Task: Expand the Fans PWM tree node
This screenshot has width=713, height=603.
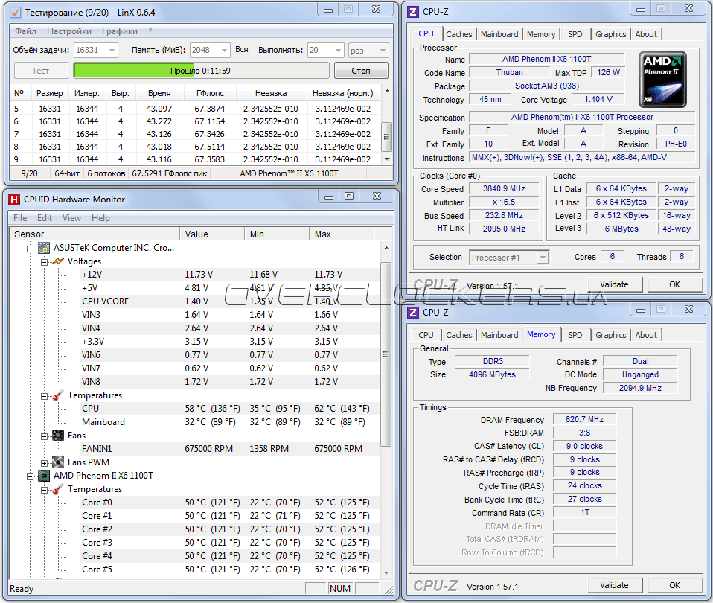Action: (x=44, y=462)
